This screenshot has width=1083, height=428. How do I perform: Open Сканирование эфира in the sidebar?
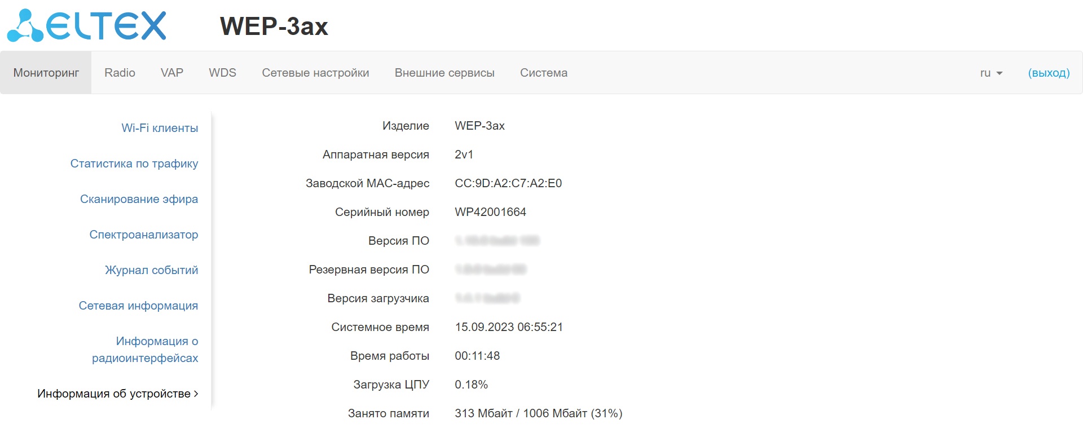139,199
